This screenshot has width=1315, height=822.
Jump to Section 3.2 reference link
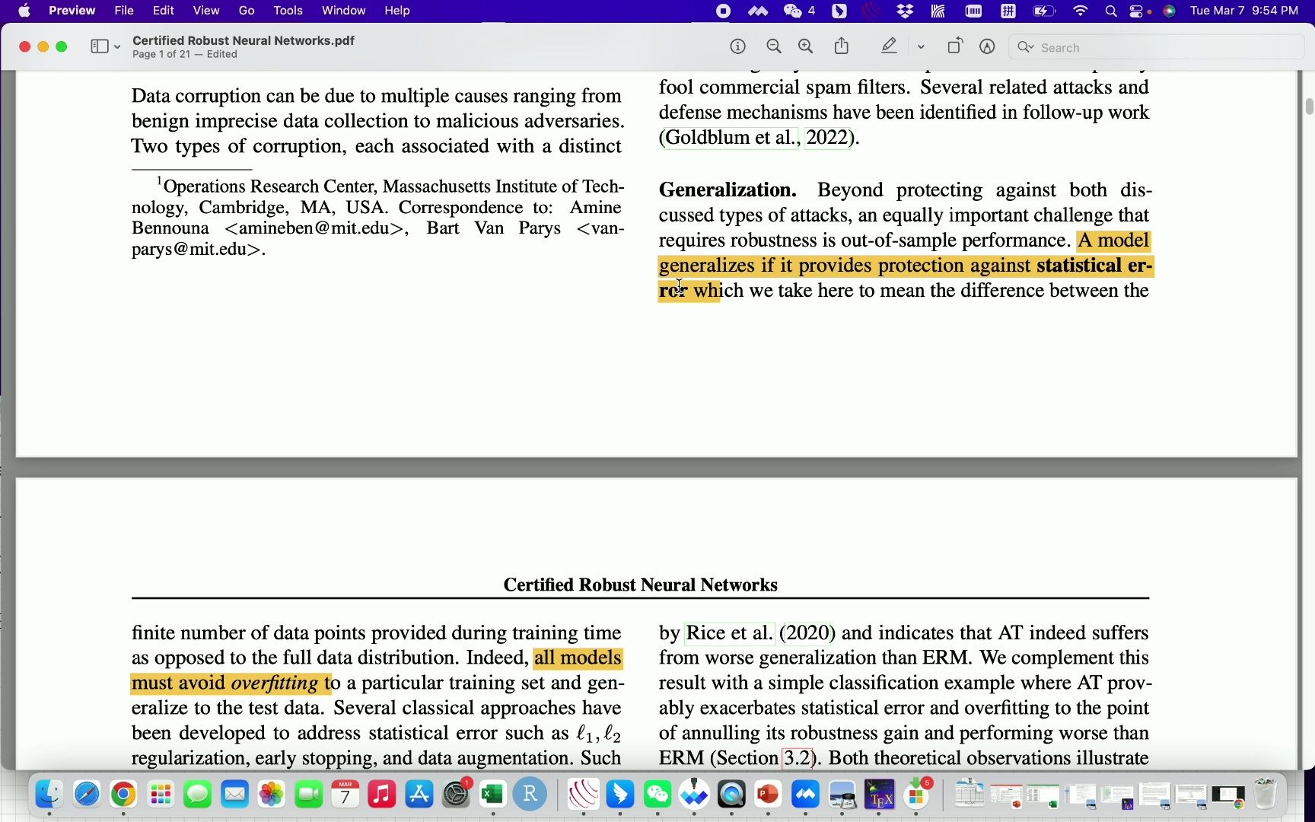point(797,758)
